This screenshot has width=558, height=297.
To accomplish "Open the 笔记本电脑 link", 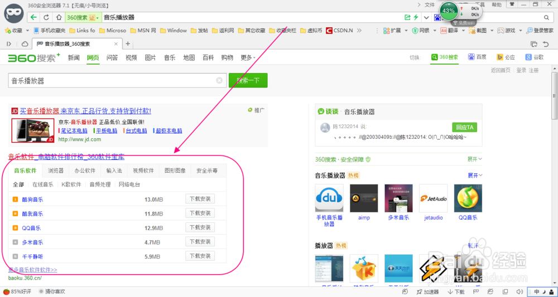I will (74, 131).
